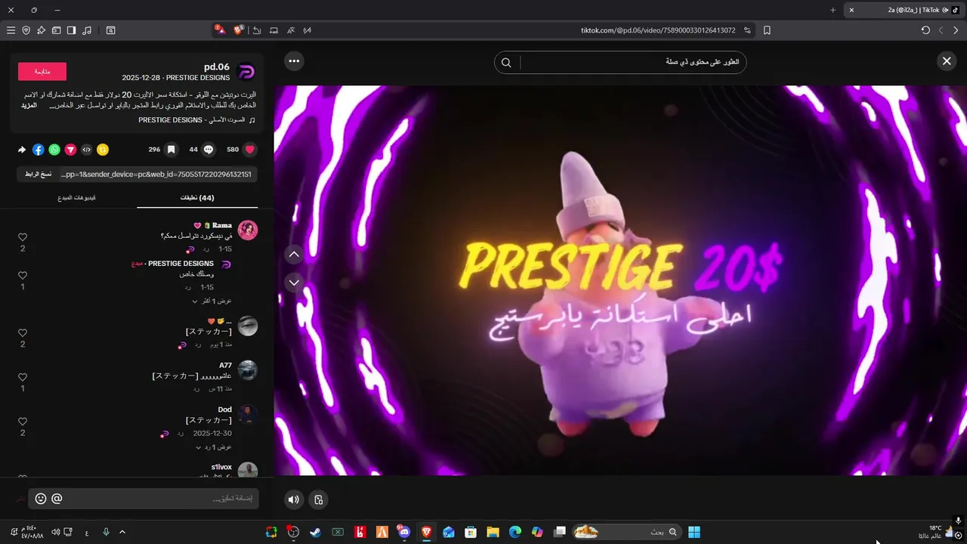Click the add comment text field
This screenshot has height=544, width=967.
pyautogui.click(x=144, y=499)
